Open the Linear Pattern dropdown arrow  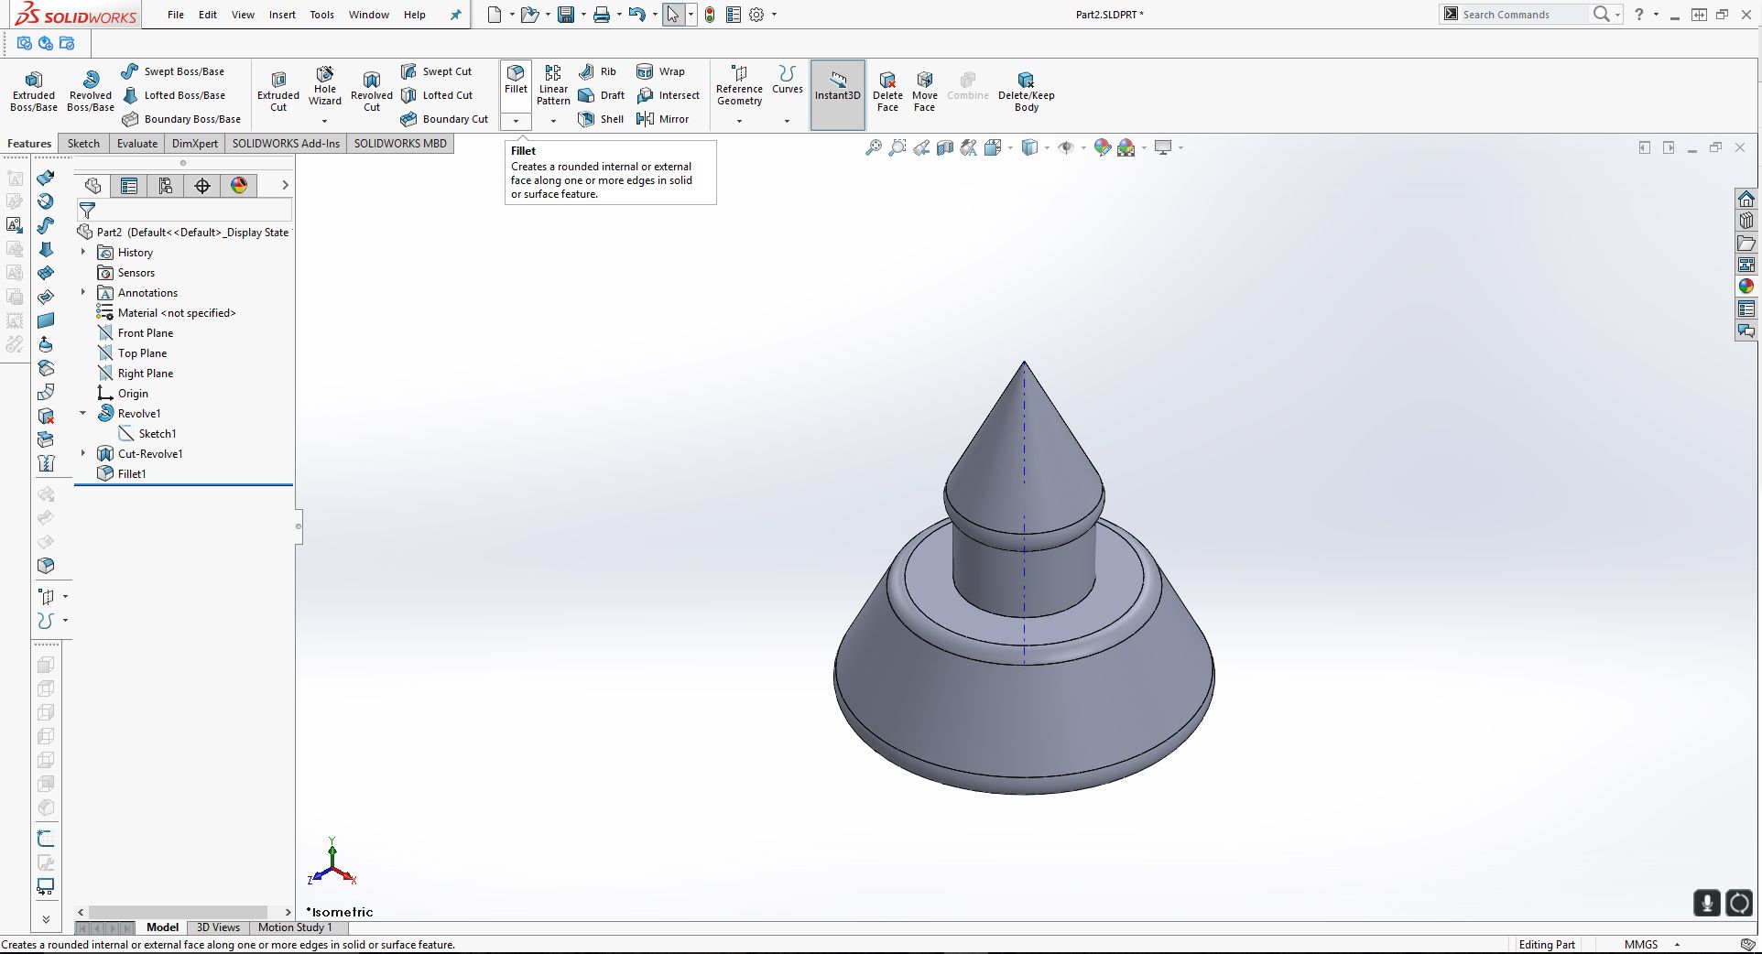click(x=553, y=121)
